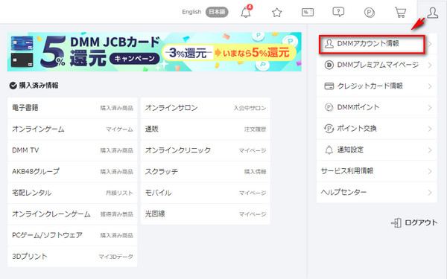Open オンラインゲーム マイゲーム row

point(72,129)
